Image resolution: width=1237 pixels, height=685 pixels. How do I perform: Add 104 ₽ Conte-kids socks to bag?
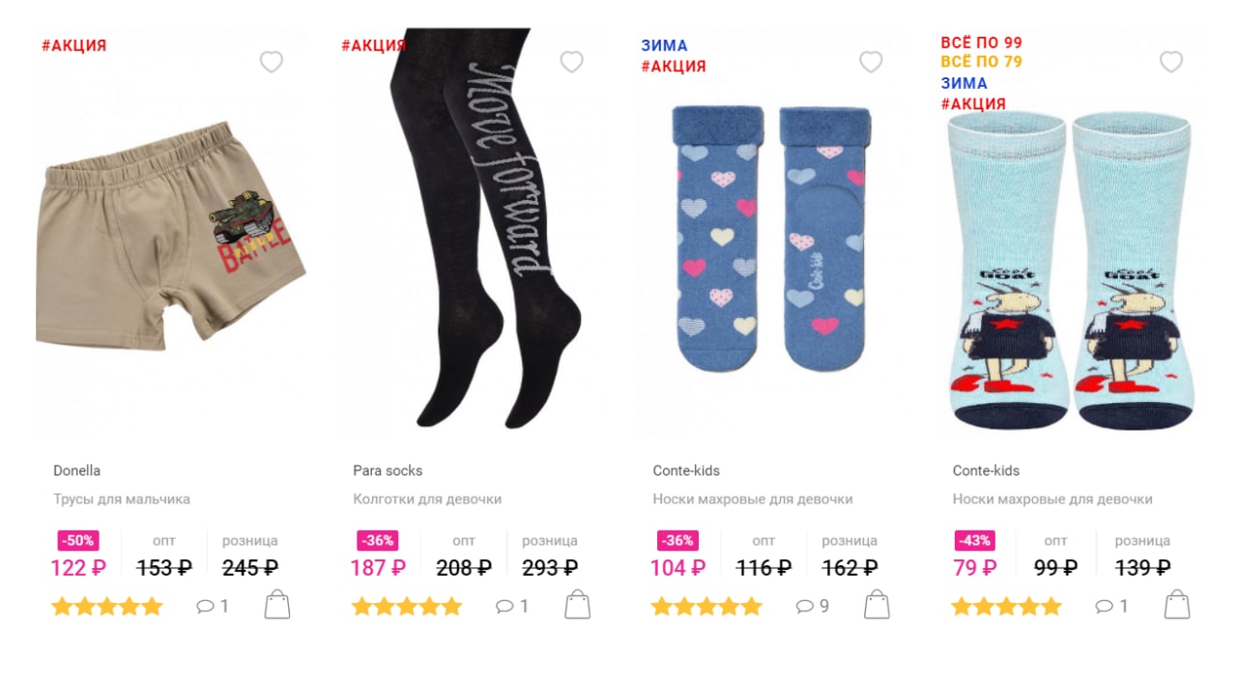click(x=877, y=605)
